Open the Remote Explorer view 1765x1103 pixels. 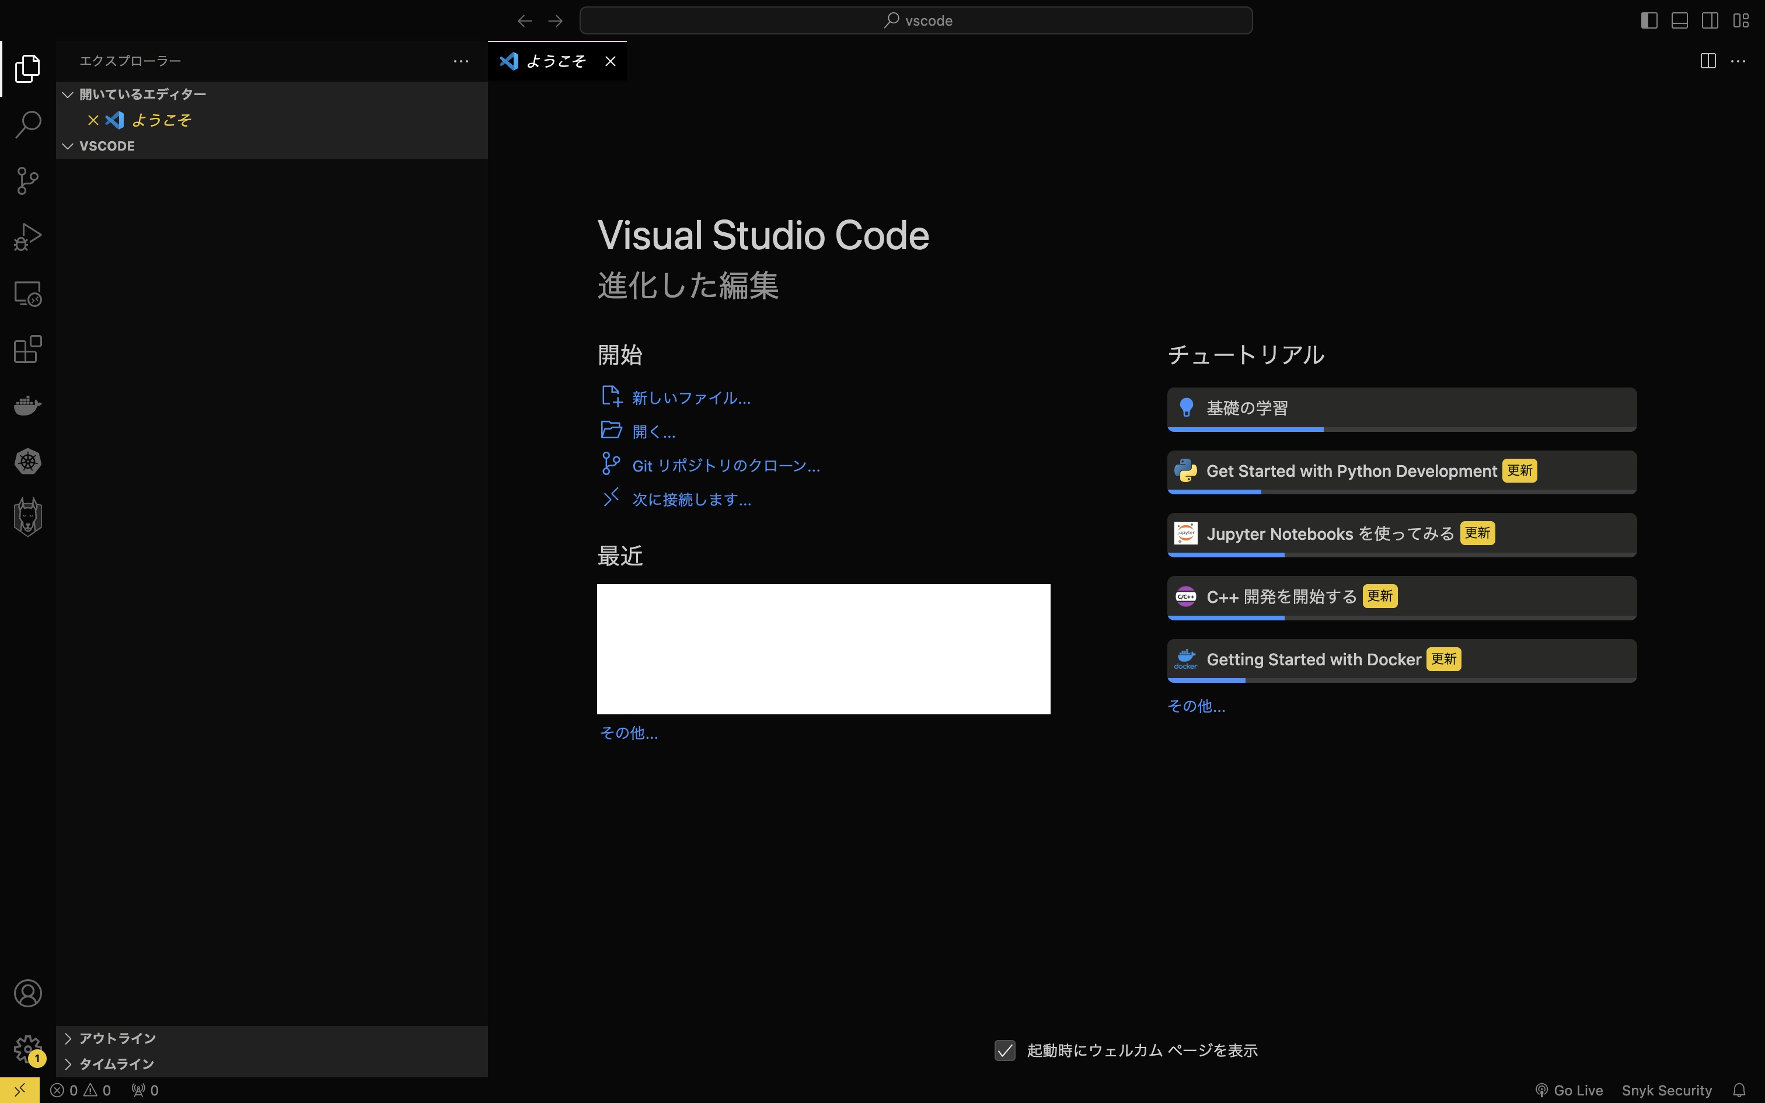pos(27,293)
